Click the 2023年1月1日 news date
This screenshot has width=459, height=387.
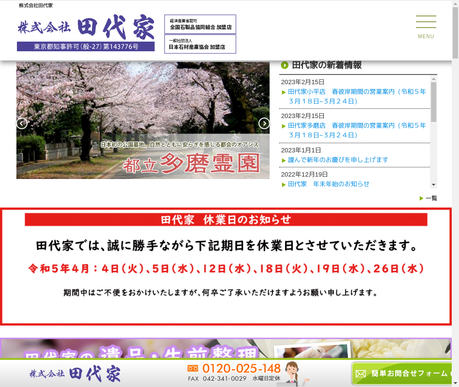click(301, 150)
